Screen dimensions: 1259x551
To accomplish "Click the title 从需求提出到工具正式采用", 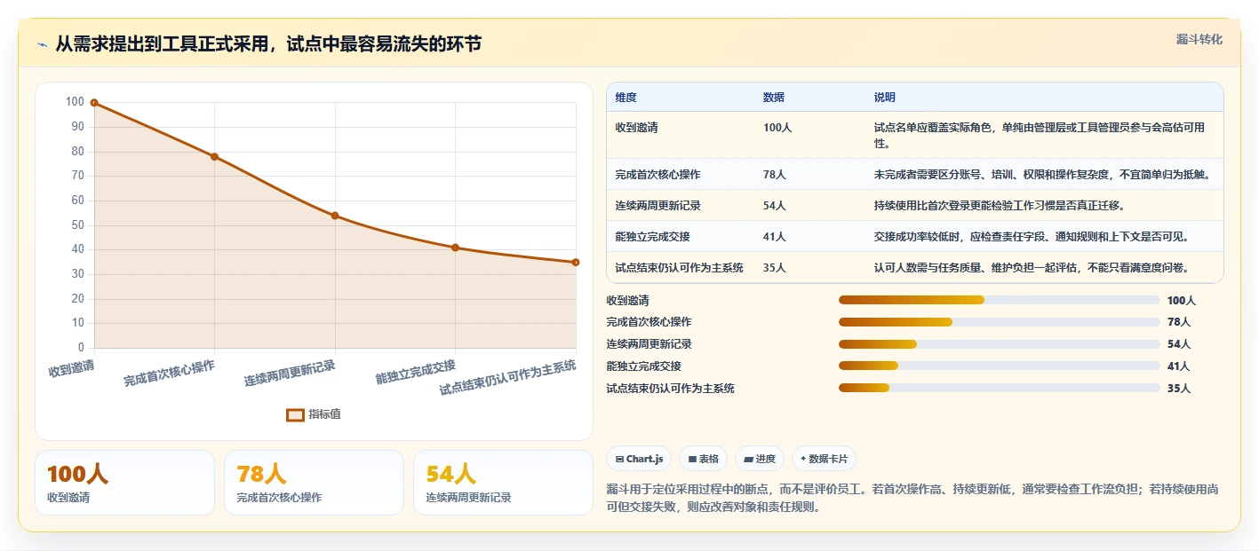I will coord(268,44).
